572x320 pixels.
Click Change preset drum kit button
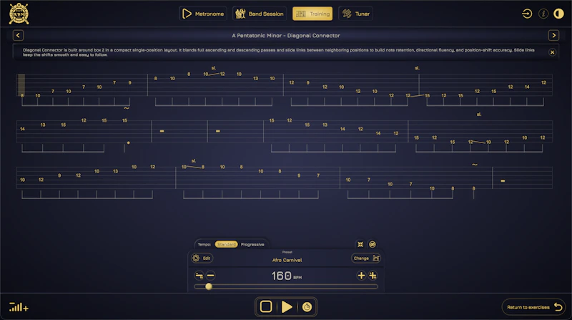(x=366, y=258)
